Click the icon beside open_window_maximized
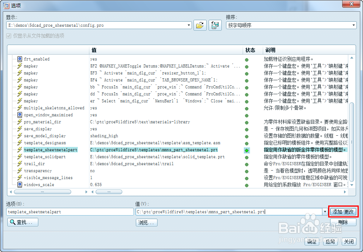 click(x=20, y=115)
